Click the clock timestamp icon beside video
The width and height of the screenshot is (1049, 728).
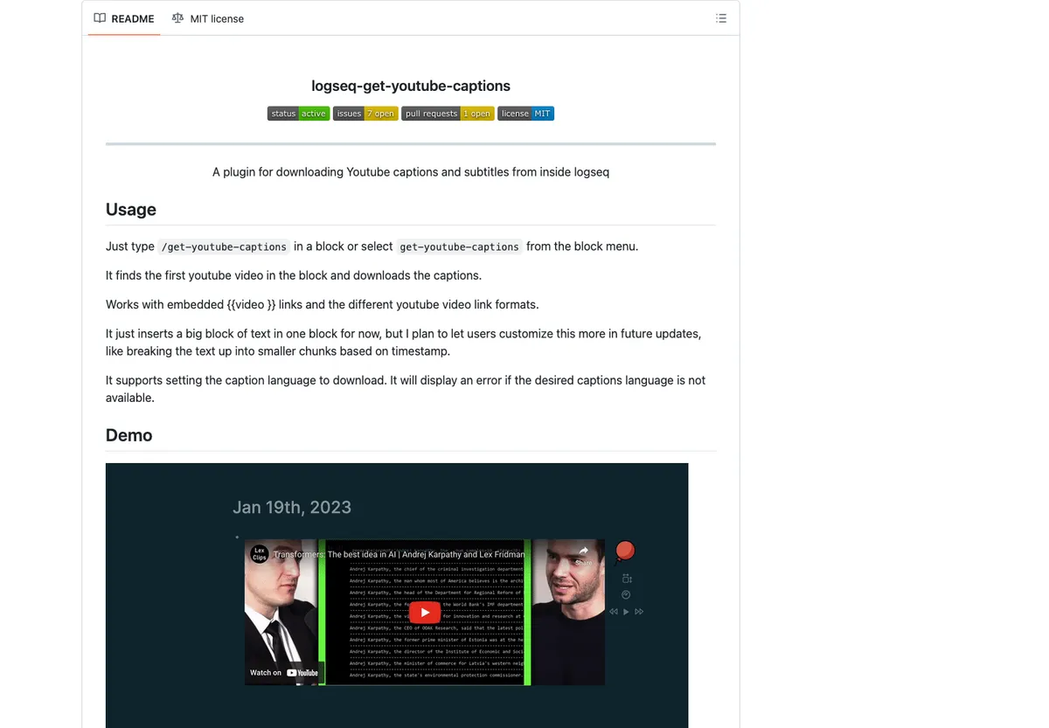point(626,595)
